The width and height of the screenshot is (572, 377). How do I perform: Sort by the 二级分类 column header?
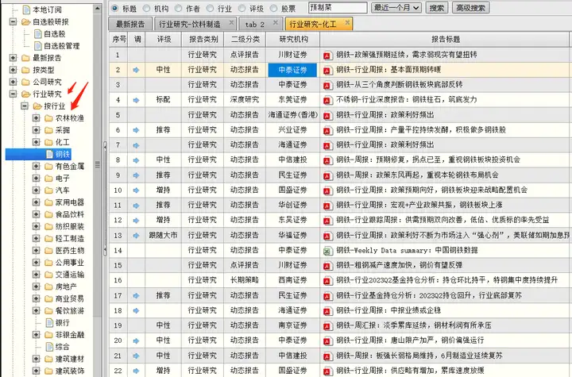tap(245, 40)
